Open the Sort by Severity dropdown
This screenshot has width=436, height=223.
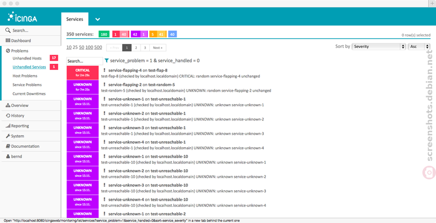379,46
